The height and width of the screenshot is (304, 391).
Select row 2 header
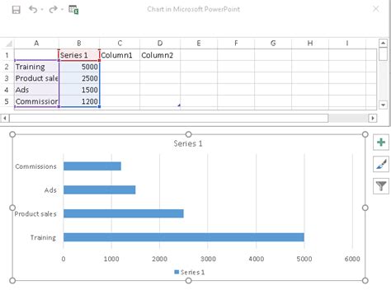point(7,67)
